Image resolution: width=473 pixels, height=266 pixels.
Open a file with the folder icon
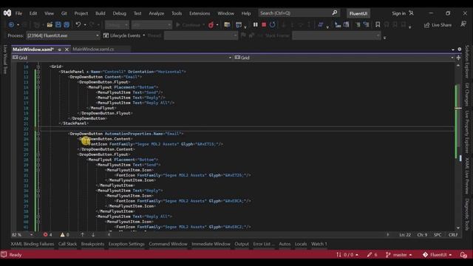[x=50, y=24]
